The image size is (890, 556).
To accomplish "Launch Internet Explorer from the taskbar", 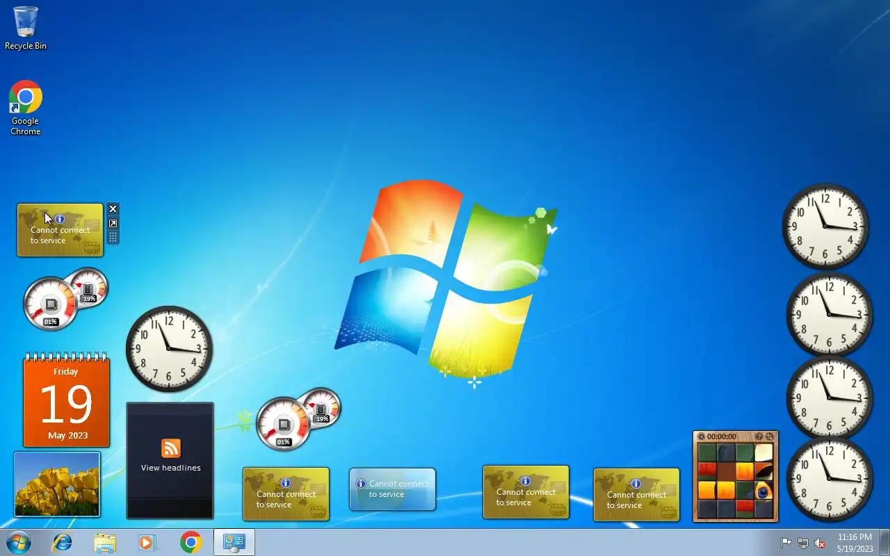I will (x=63, y=542).
